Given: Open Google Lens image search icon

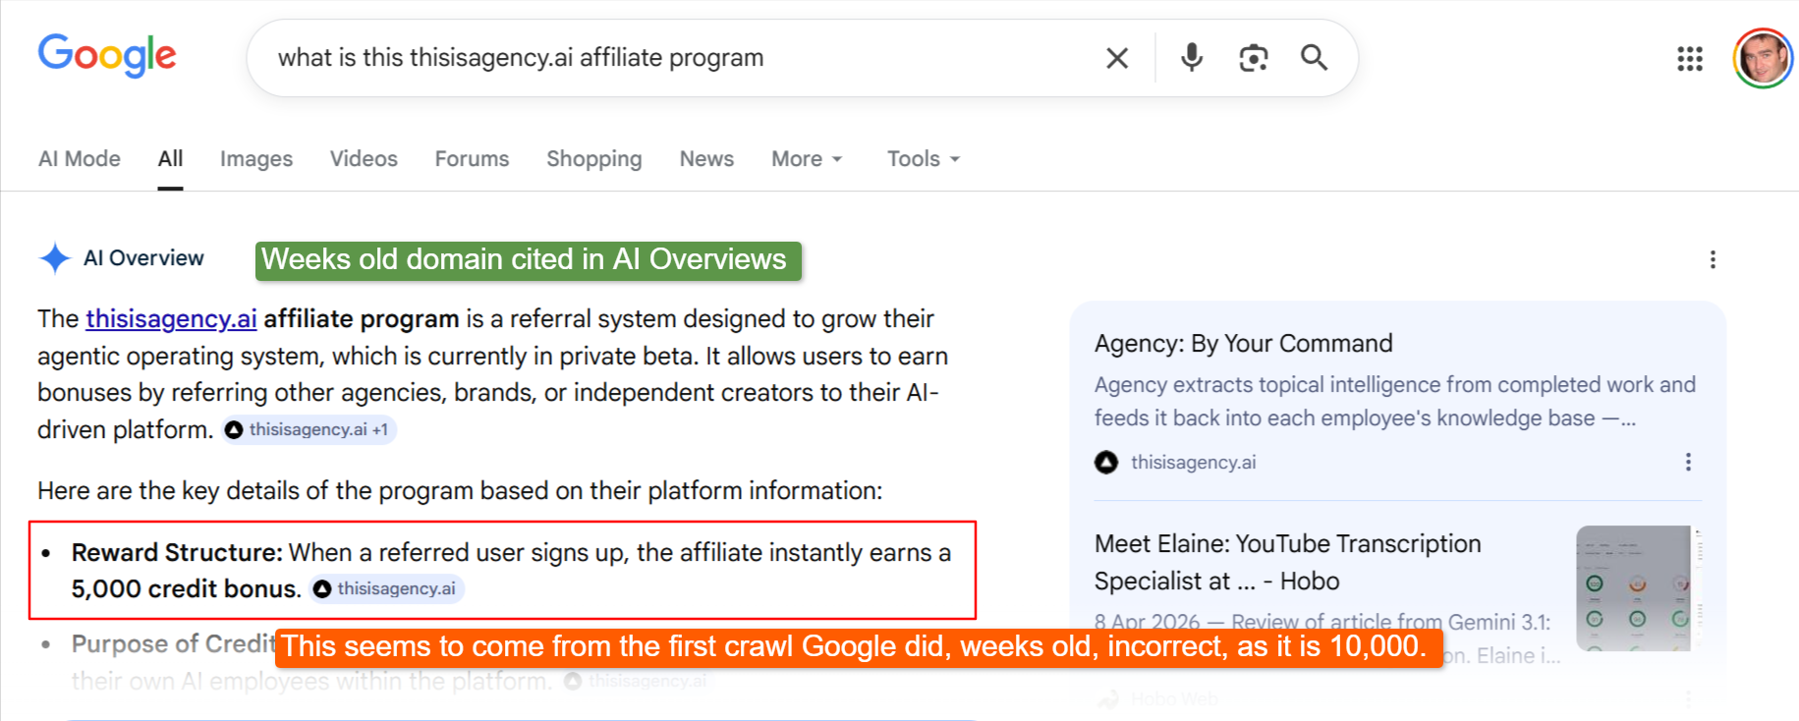Looking at the screenshot, I should [1253, 58].
